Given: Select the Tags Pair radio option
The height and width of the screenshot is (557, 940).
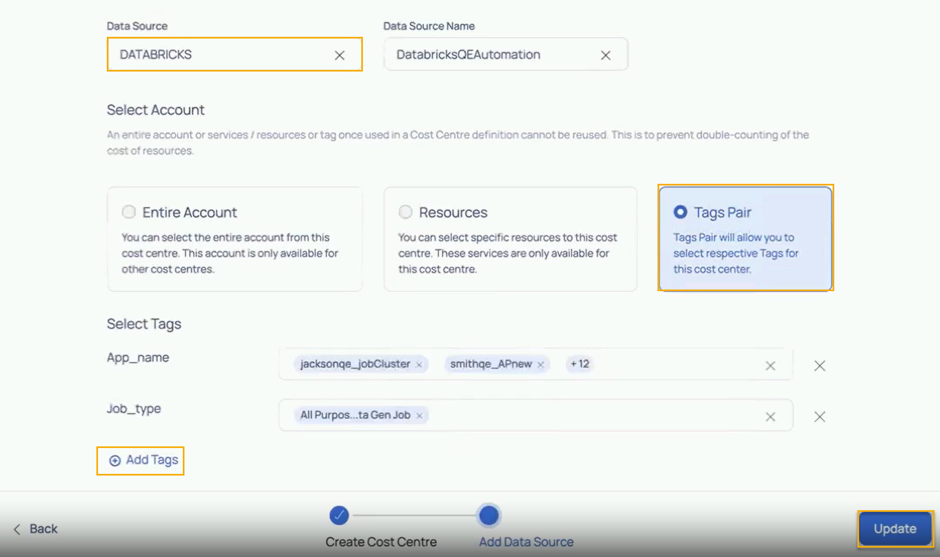Looking at the screenshot, I should click(x=681, y=212).
